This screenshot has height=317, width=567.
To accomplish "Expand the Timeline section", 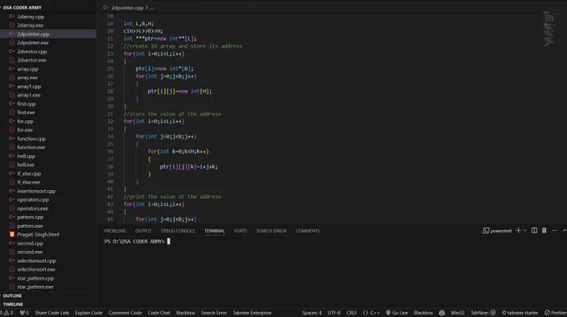I will tap(13, 304).
